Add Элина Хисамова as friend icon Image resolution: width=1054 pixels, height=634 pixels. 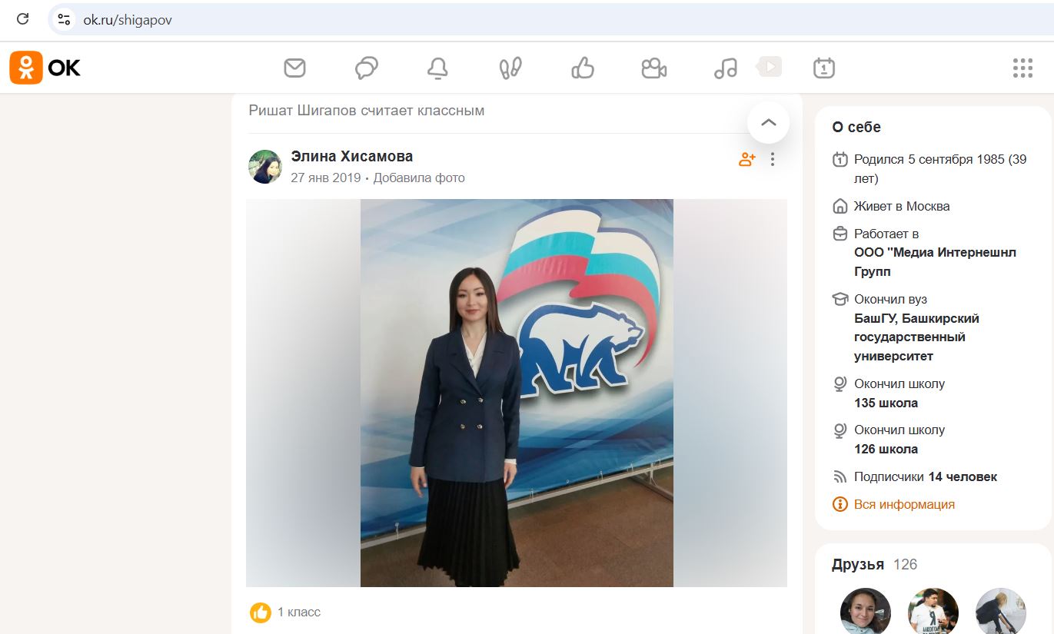tap(746, 160)
